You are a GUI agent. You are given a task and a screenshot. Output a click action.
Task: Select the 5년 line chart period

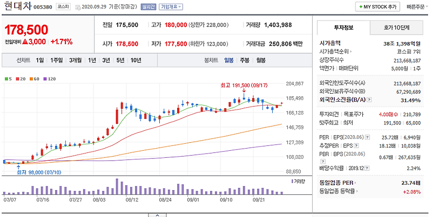[120, 60]
